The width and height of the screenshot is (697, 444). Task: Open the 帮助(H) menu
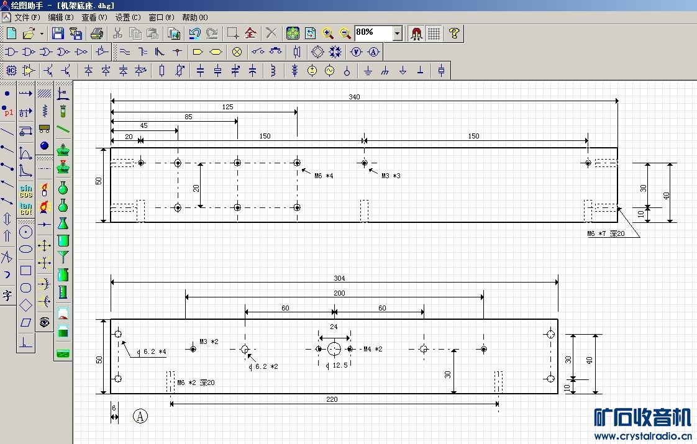click(194, 17)
